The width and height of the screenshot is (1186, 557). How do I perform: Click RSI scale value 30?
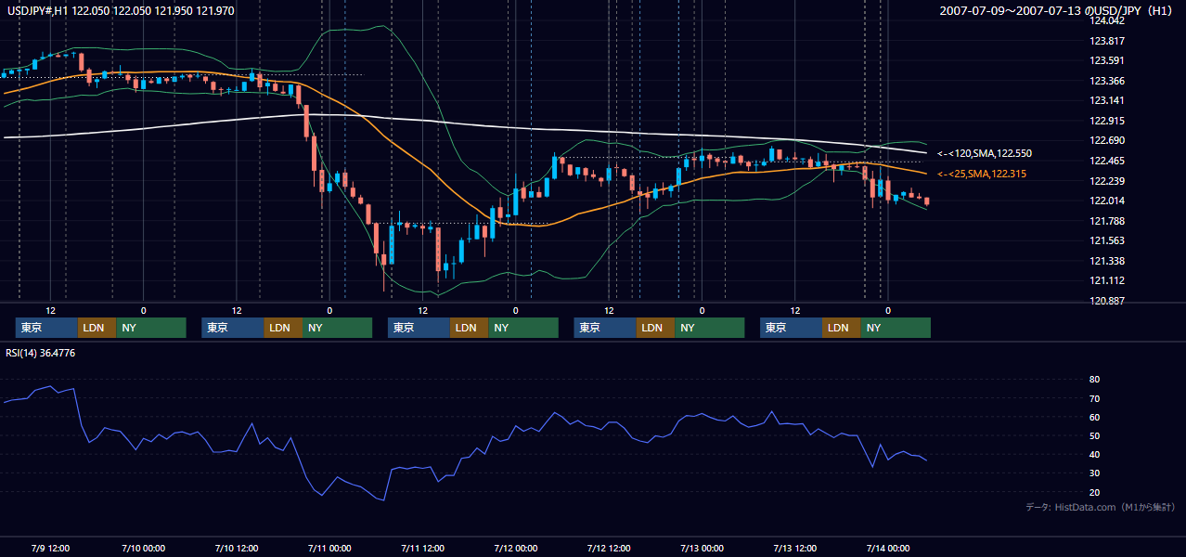coord(1094,473)
